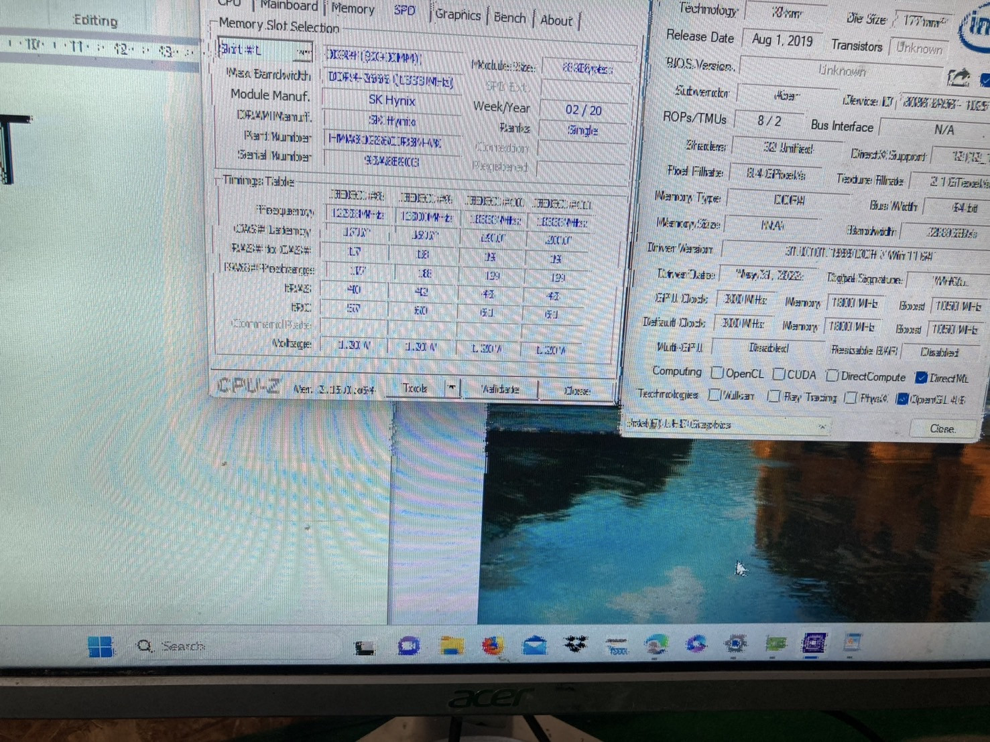
Task: Click the Resizable BAR Disabled field
Action: click(x=940, y=352)
